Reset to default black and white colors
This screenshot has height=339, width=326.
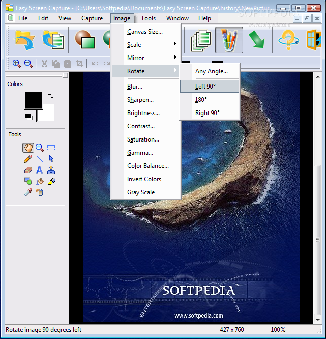point(28,117)
